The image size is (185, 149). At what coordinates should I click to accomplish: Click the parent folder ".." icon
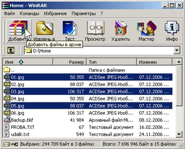[7, 70]
